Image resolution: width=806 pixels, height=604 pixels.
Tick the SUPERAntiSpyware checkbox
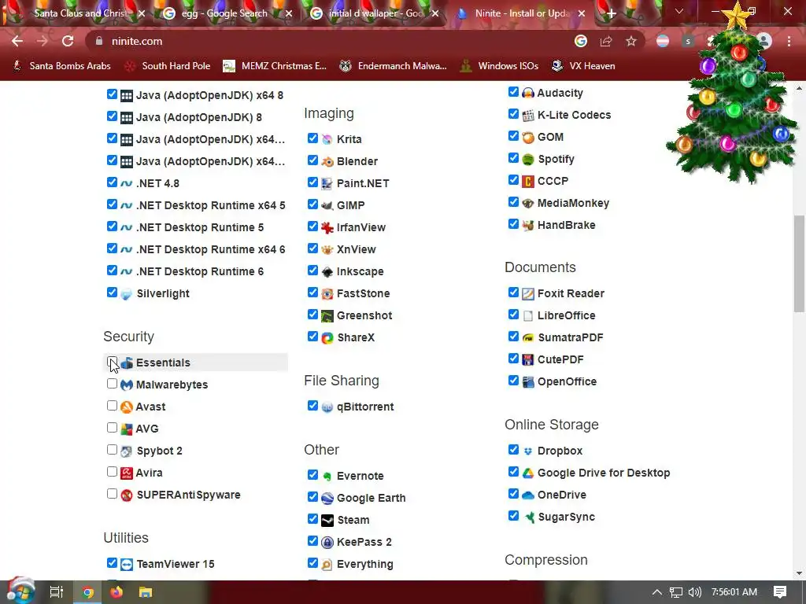pyautogui.click(x=112, y=494)
